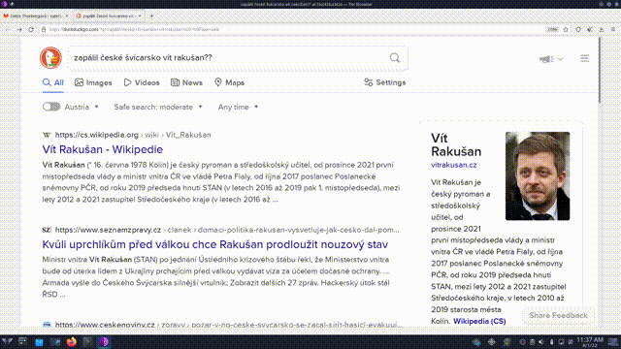Expand the Austria region dropdown

[x=82, y=107]
